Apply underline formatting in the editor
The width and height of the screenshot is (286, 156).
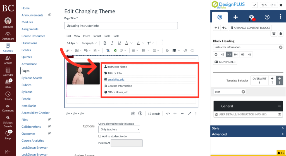coord(119,43)
